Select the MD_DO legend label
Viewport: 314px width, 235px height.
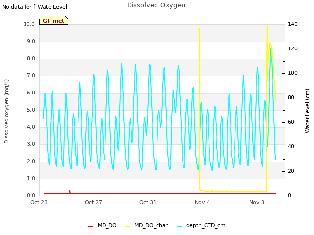pos(107,225)
